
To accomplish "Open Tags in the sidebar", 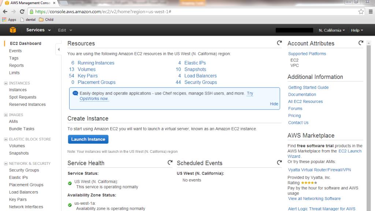I will (x=14, y=58).
